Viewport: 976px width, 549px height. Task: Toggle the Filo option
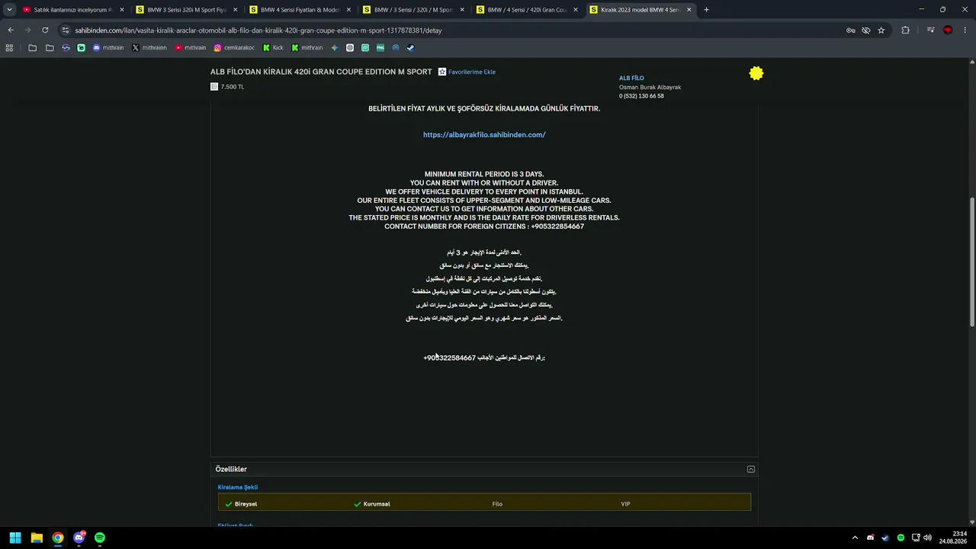(x=497, y=504)
